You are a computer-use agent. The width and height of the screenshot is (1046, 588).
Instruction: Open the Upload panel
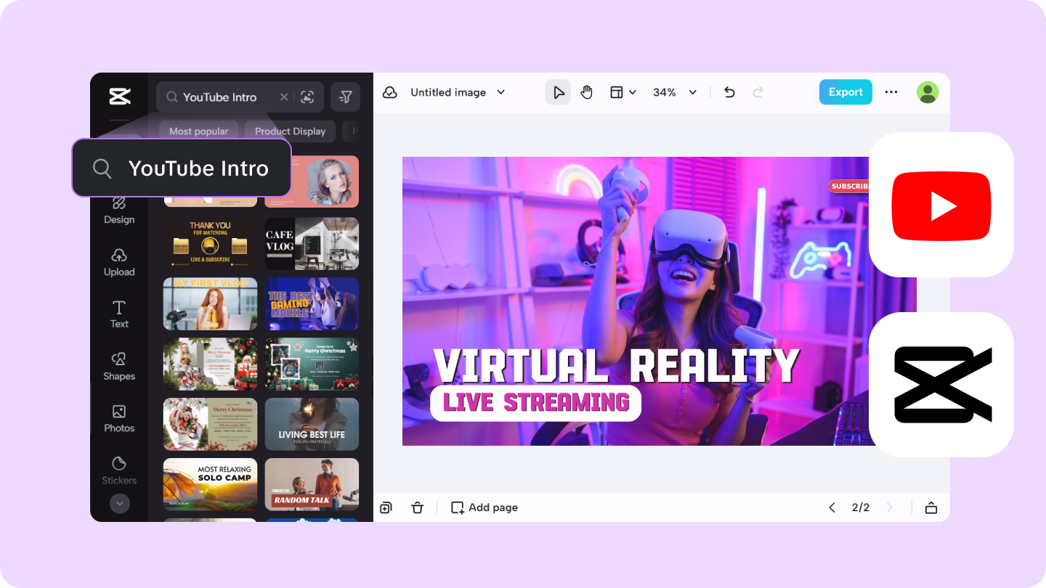pos(119,262)
